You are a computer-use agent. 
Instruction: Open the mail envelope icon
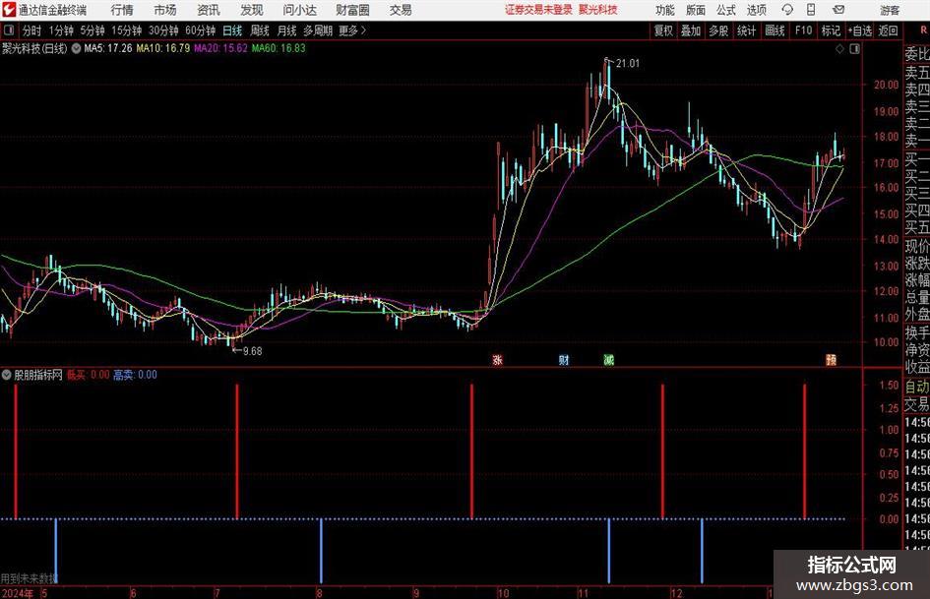[x=838, y=10]
